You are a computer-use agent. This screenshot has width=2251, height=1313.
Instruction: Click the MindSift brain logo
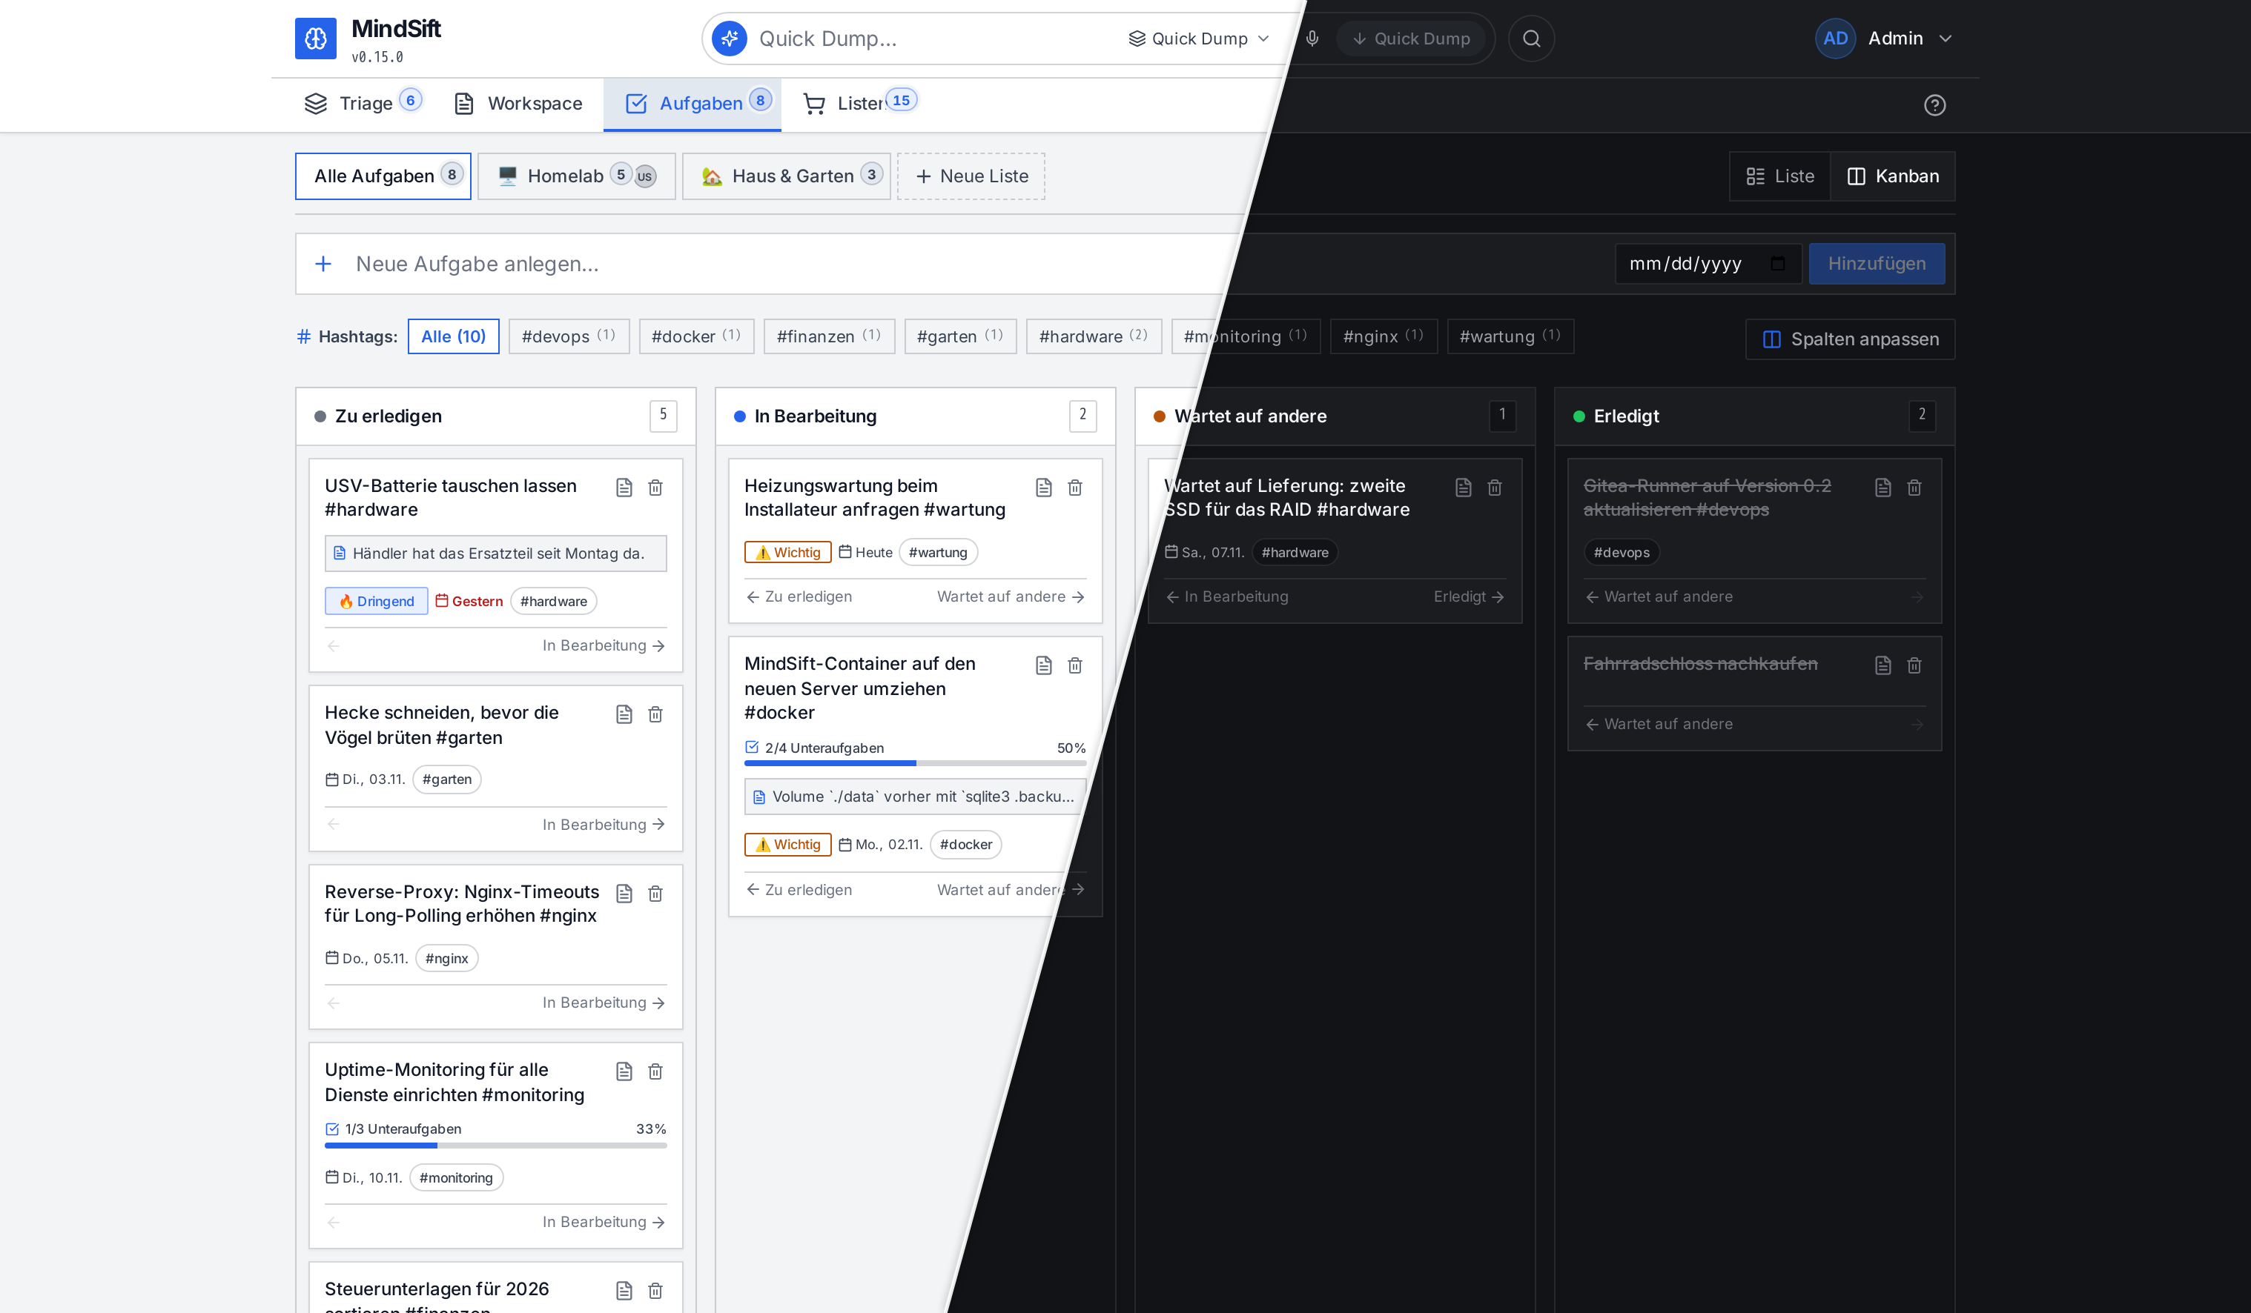click(x=315, y=39)
